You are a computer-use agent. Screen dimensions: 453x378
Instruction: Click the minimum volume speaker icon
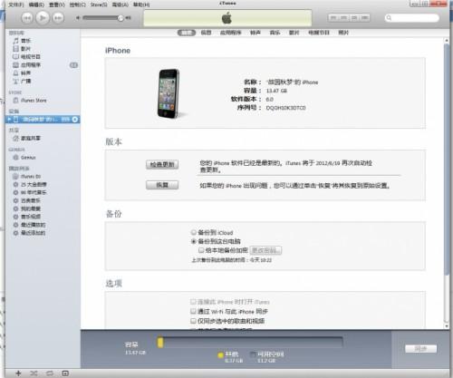click(x=78, y=18)
